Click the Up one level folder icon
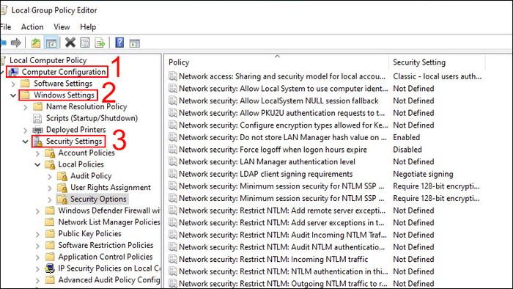The image size is (513, 289). tap(36, 43)
